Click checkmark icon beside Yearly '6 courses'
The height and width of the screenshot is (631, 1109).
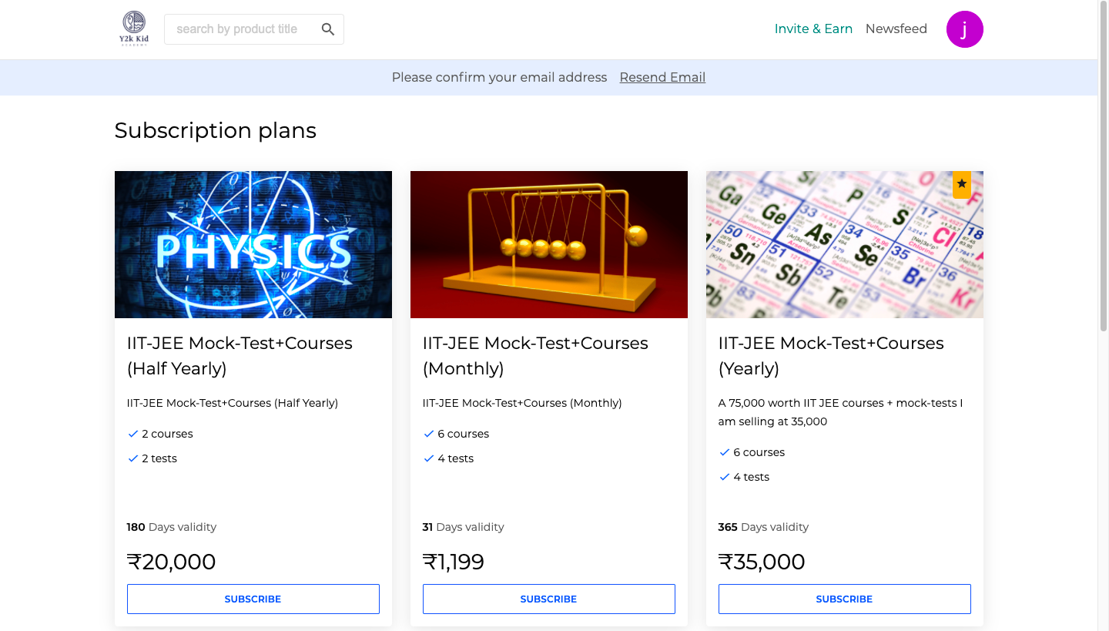pyautogui.click(x=724, y=452)
